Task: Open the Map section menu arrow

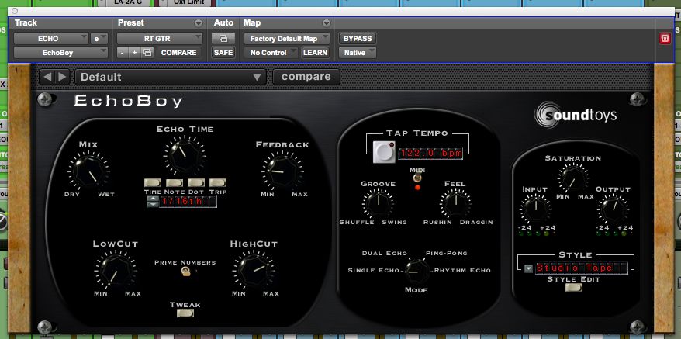Action: 327,23
